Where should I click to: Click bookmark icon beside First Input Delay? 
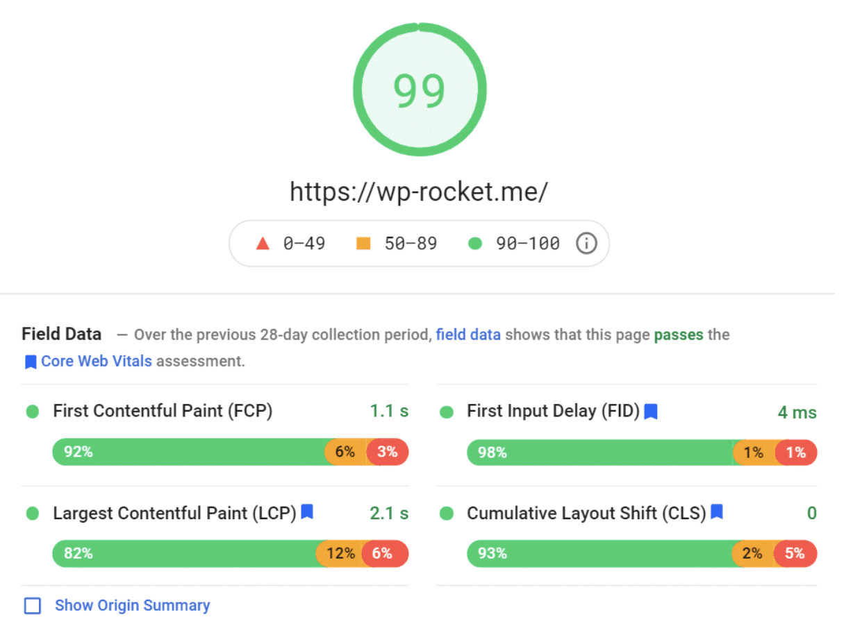[651, 412]
